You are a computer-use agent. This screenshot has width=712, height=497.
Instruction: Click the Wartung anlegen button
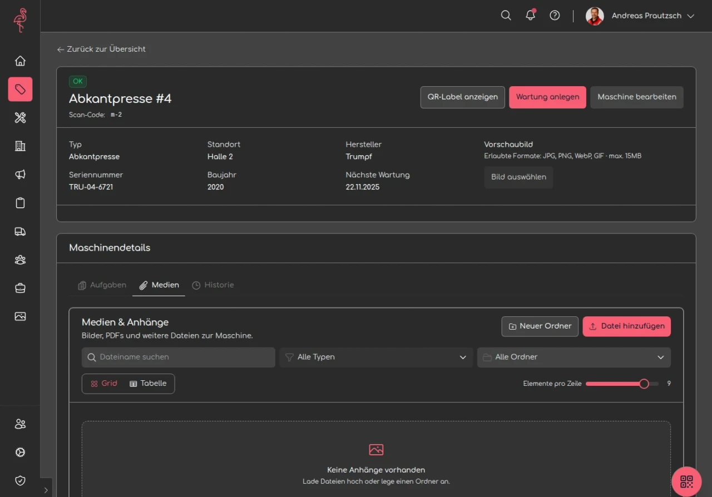click(547, 97)
